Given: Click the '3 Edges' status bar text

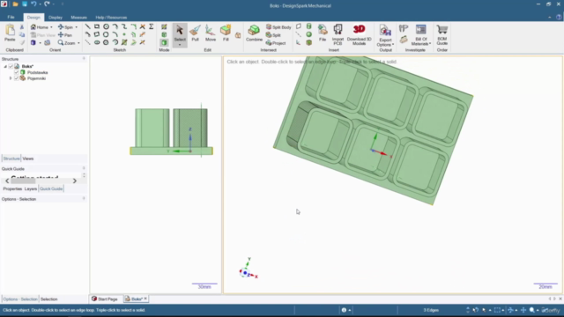Looking at the screenshot, I should (431, 310).
